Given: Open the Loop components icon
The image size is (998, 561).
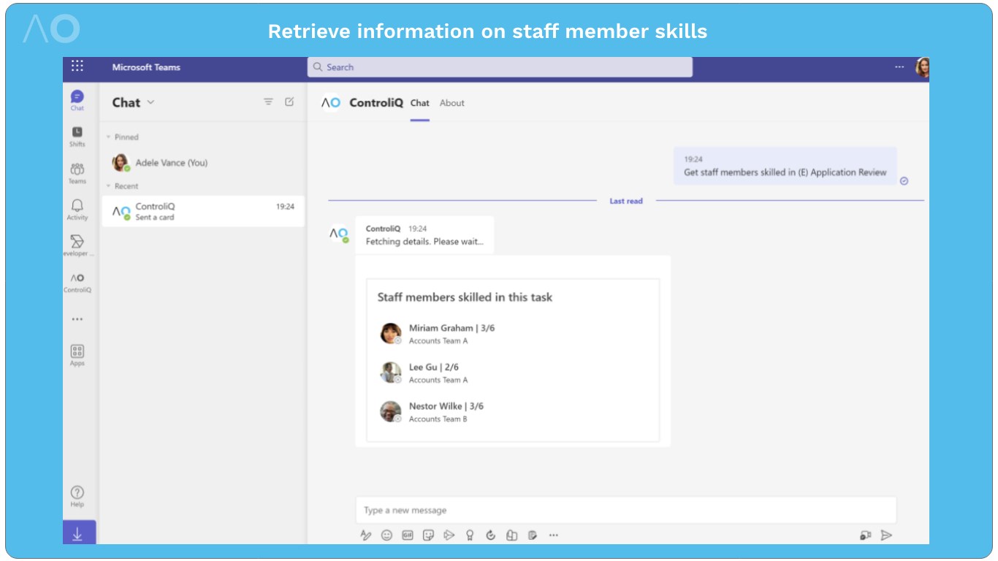Looking at the screenshot, I should coord(491,535).
